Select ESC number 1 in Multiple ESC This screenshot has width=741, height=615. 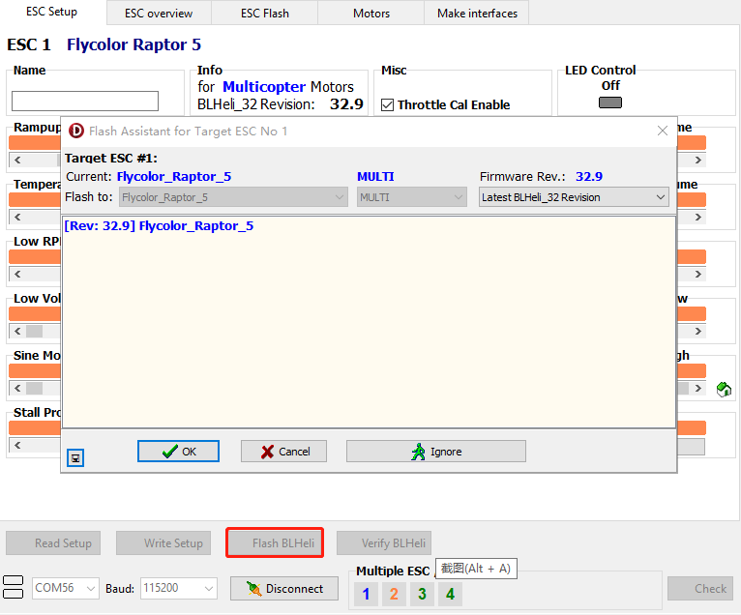pos(366,594)
